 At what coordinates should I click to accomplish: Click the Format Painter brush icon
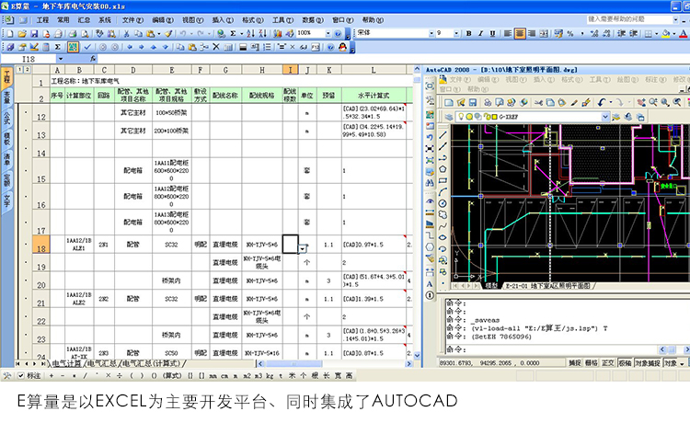click(x=167, y=33)
